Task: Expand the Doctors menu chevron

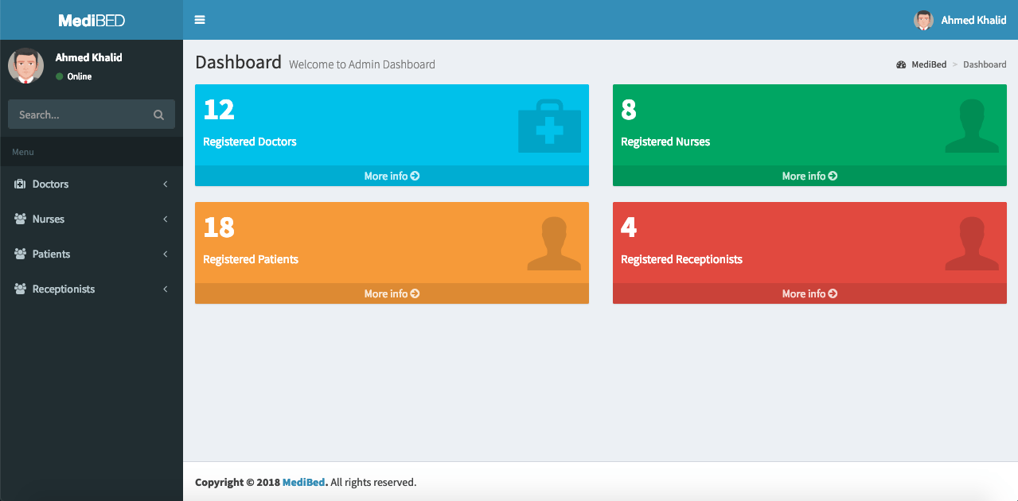Action: click(x=166, y=184)
